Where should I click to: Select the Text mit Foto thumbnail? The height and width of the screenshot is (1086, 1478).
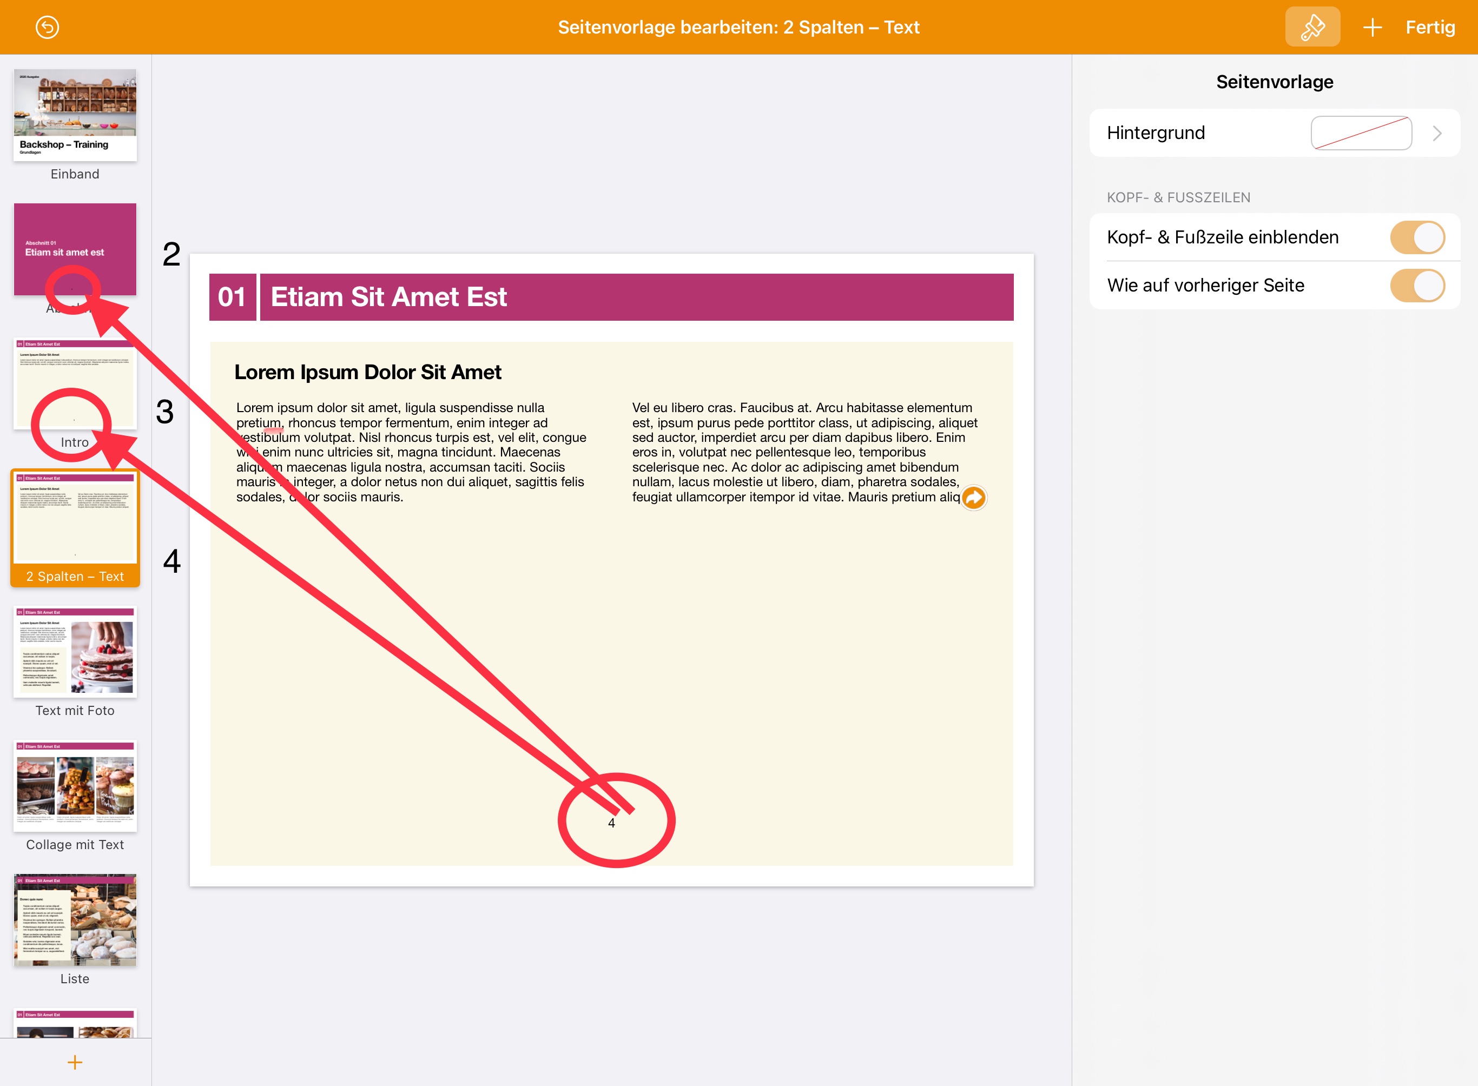point(75,652)
